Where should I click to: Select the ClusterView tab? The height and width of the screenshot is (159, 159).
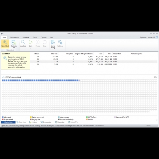pos(8,122)
